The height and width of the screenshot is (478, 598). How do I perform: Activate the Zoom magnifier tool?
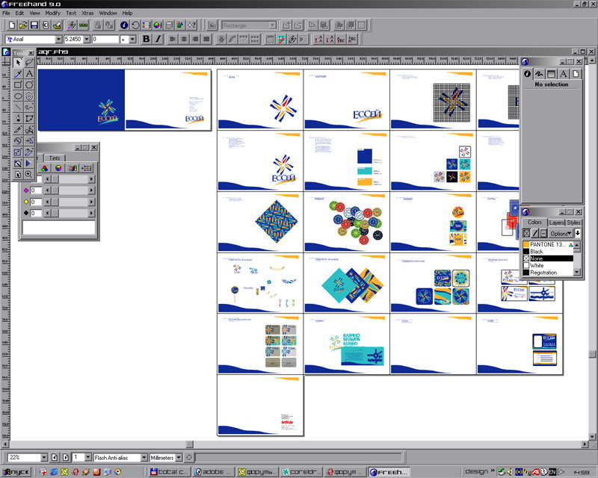coord(29,175)
